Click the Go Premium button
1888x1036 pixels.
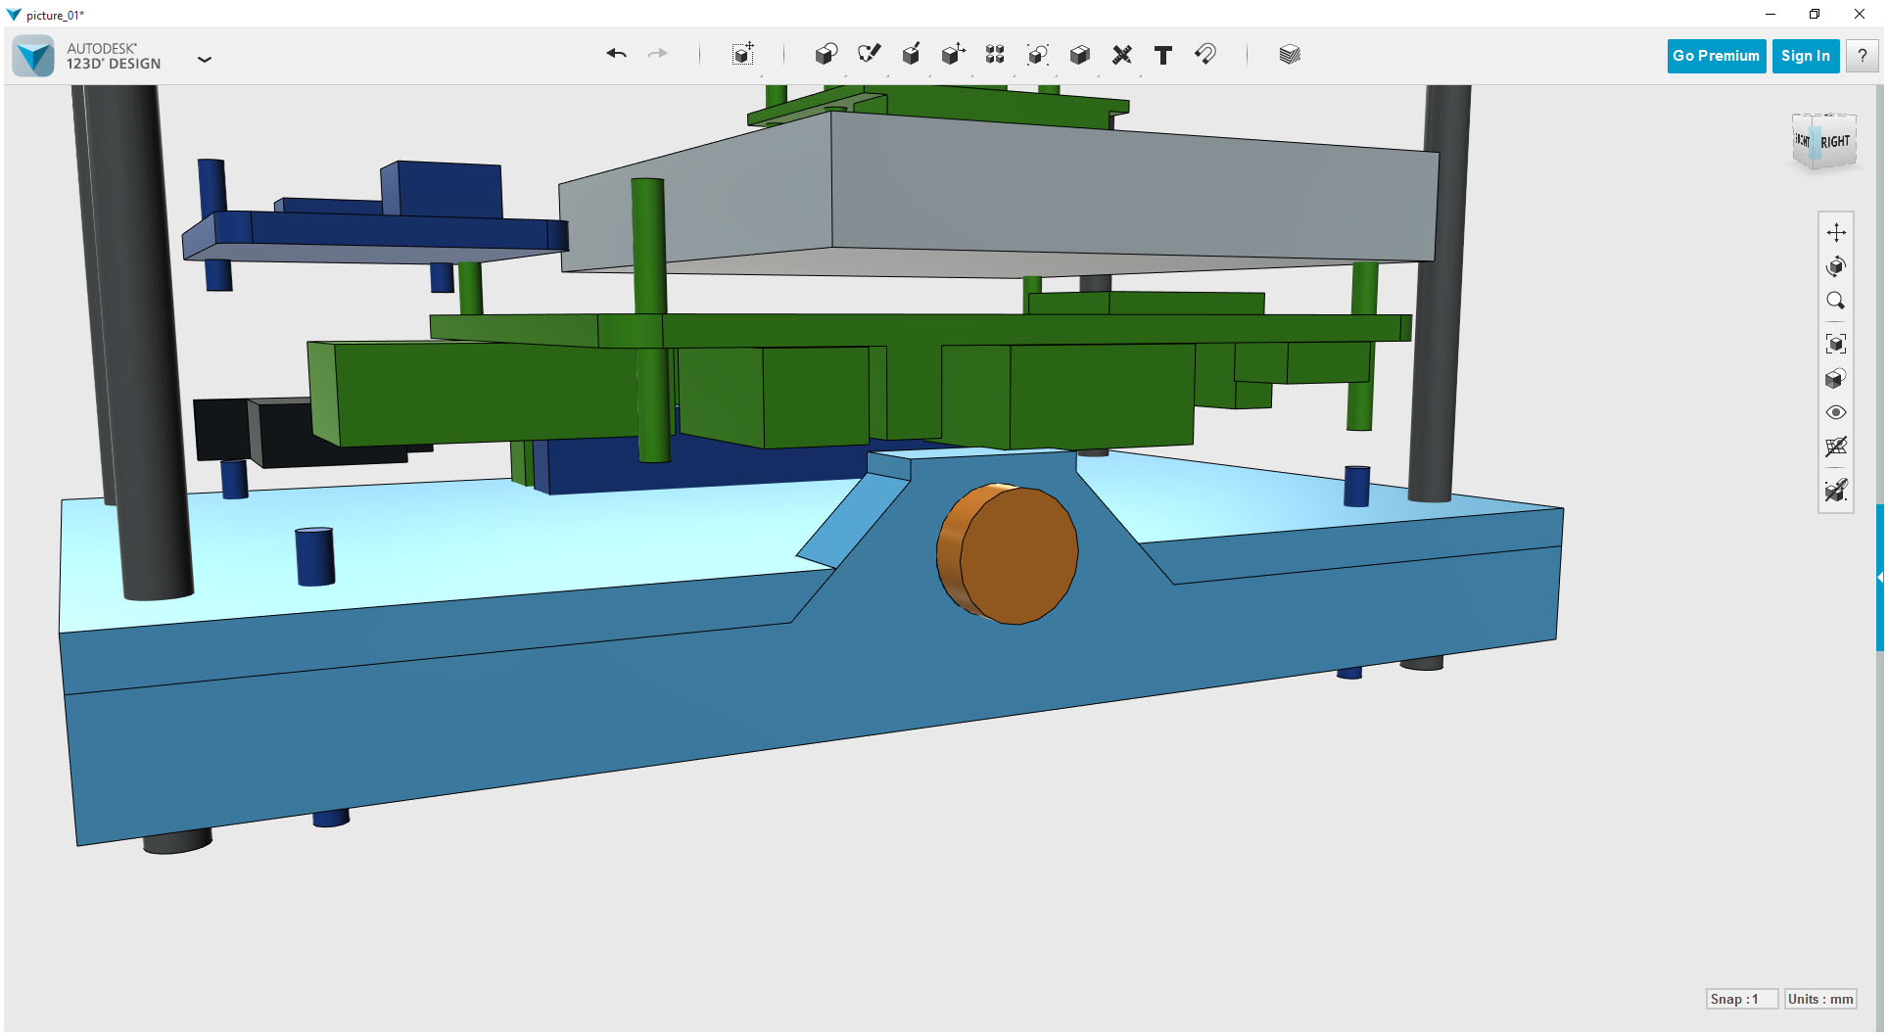click(x=1716, y=56)
